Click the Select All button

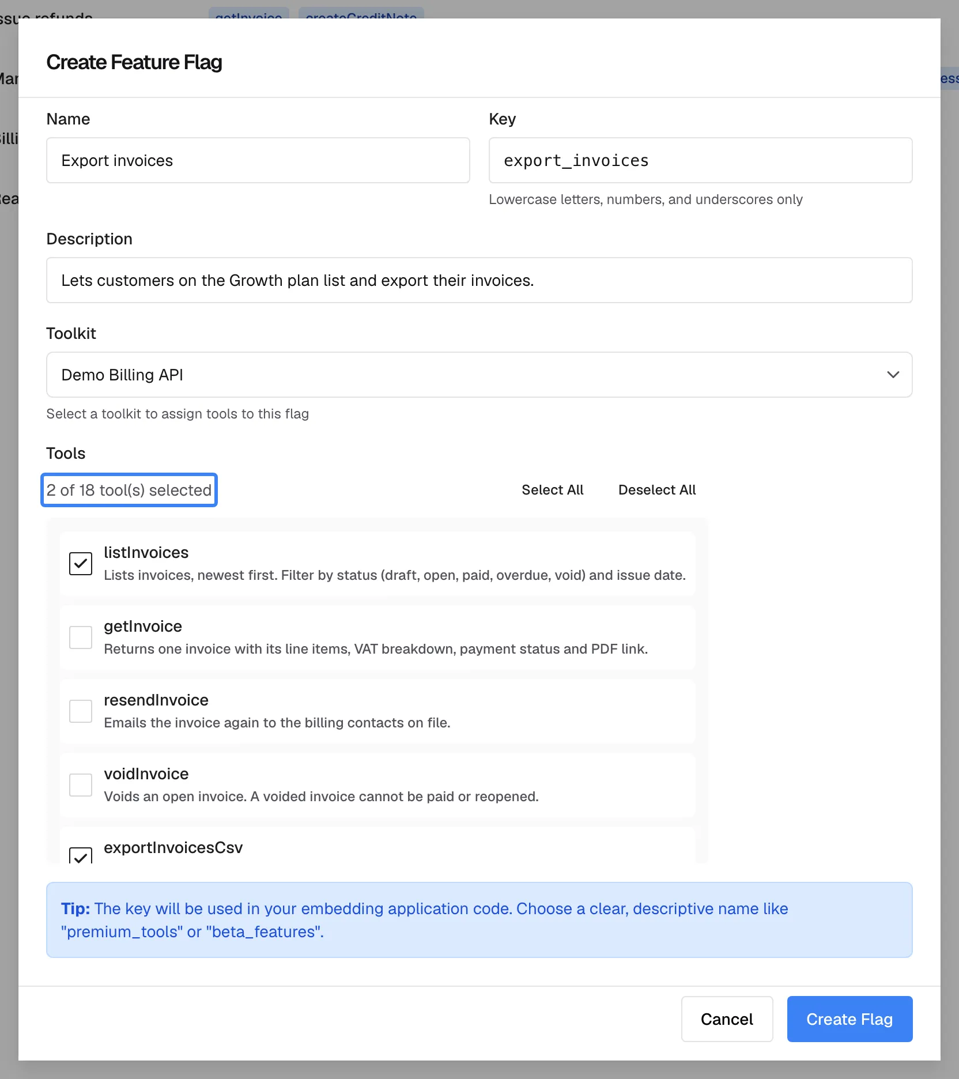(x=553, y=490)
